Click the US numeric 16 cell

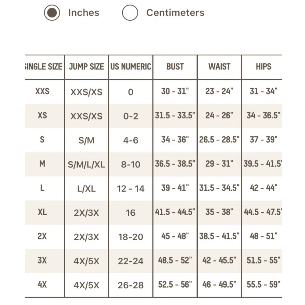point(131,213)
